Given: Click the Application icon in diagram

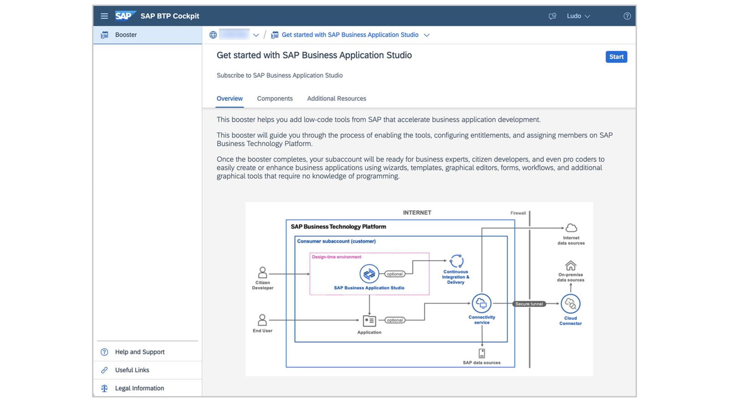Looking at the screenshot, I should 369,321.
